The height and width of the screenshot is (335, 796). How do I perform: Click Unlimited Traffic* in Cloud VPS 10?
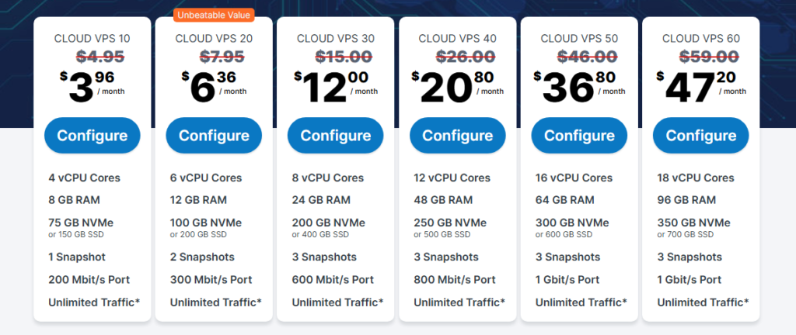pos(94,302)
